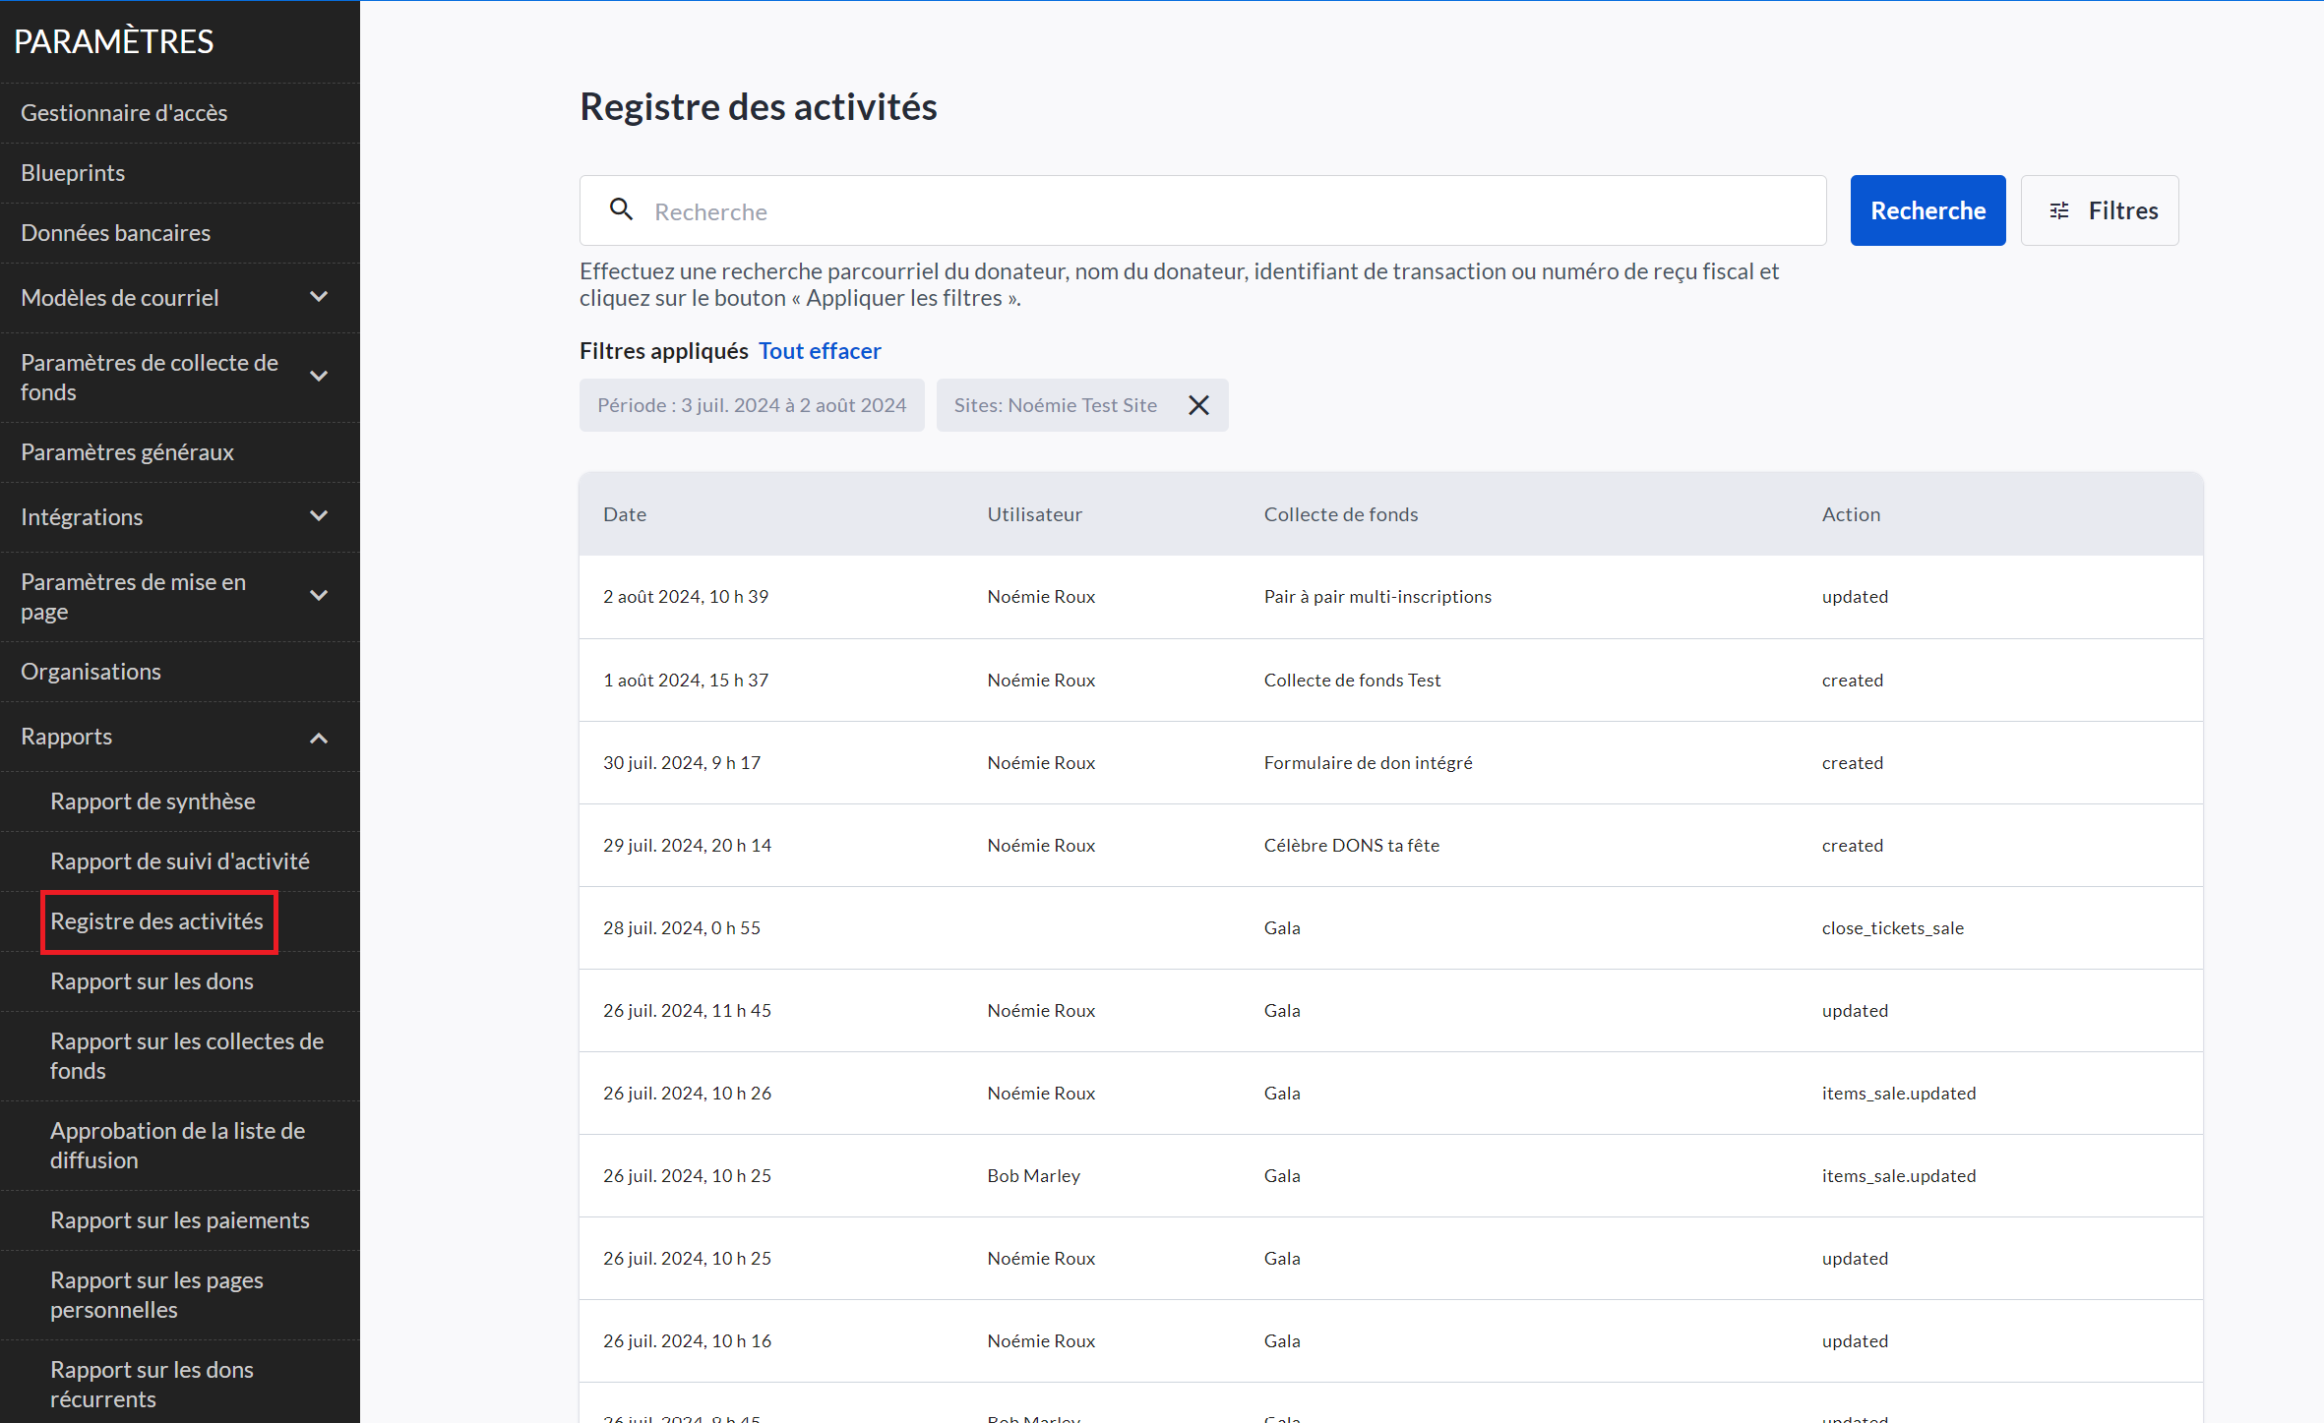Go to Données bancaires
Image resolution: width=2324 pixels, height=1423 pixels.
point(115,233)
